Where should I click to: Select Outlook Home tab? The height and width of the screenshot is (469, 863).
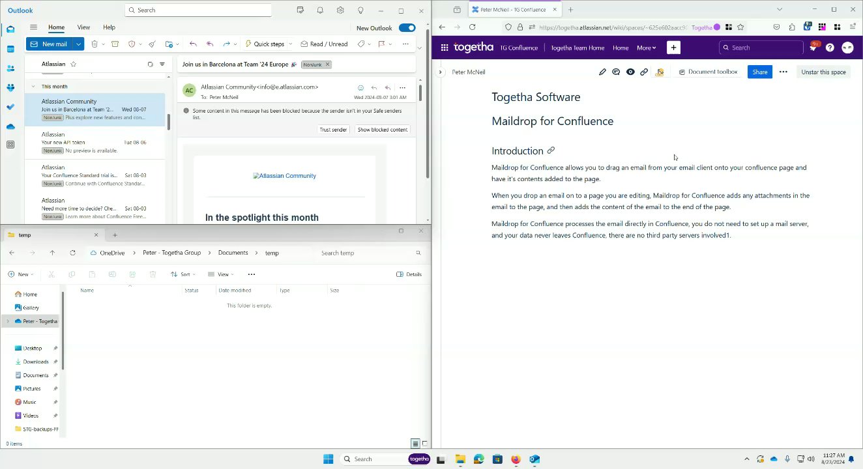[x=56, y=27]
